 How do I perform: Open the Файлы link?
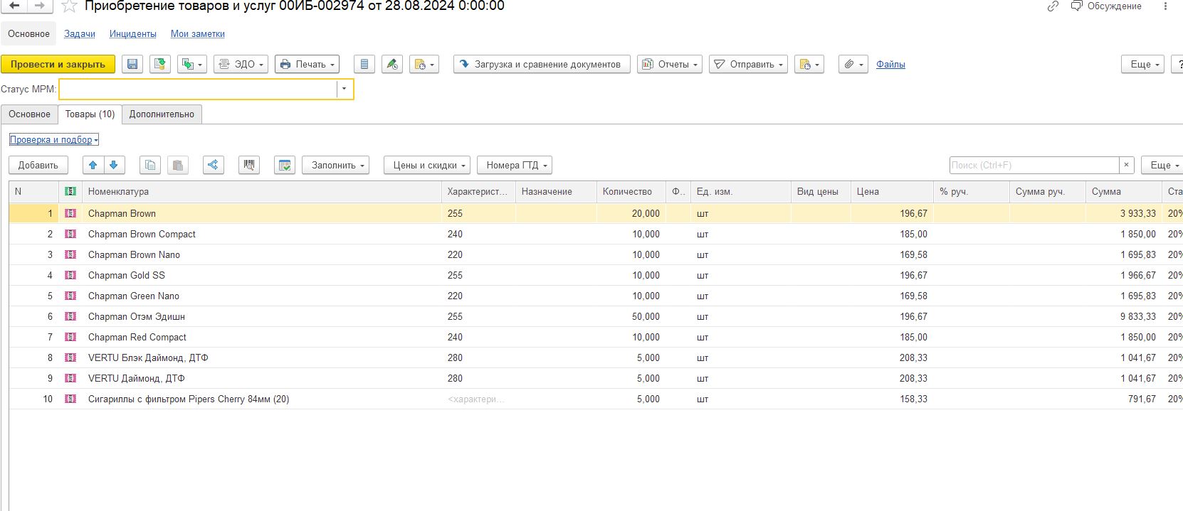pos(890,64)
